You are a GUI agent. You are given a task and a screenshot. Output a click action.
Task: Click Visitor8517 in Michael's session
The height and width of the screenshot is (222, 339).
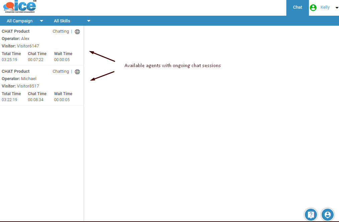click(28, 86)
